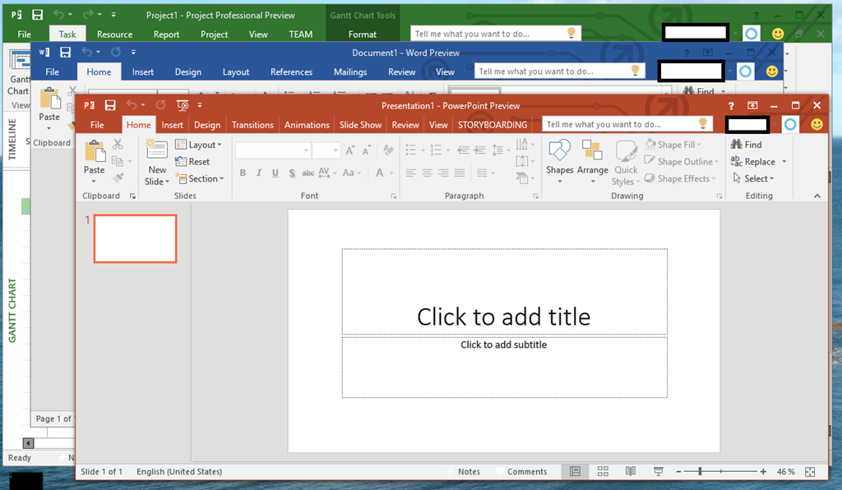842x490 pixels.
Task: Start Slide Show from status bar icon
Action: tap(658, 472)
